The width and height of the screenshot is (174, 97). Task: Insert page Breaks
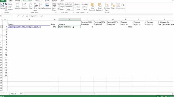(41, 6)
